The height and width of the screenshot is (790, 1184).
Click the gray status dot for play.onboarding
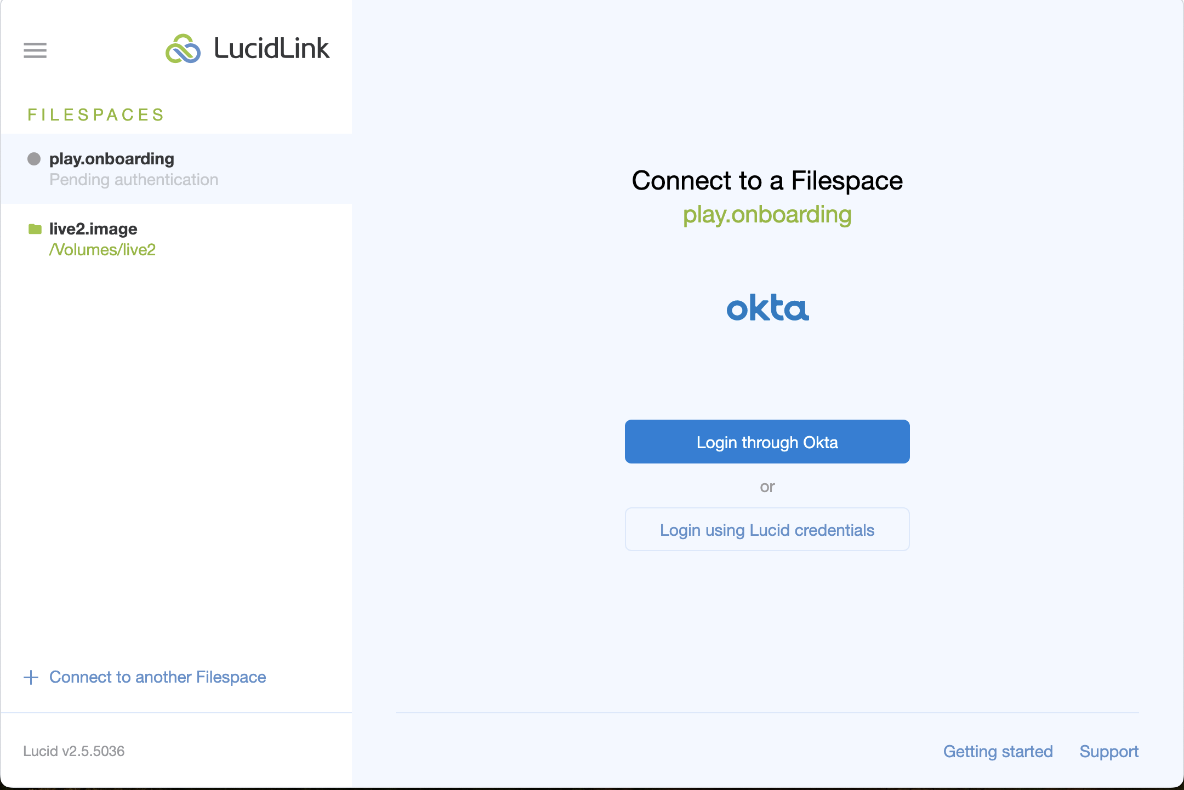34,159
